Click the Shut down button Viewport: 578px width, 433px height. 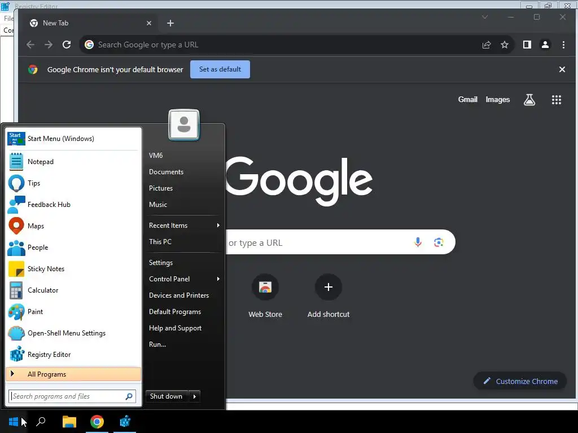(167, 396)
